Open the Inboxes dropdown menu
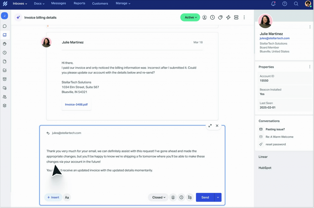 pos(20,3)
